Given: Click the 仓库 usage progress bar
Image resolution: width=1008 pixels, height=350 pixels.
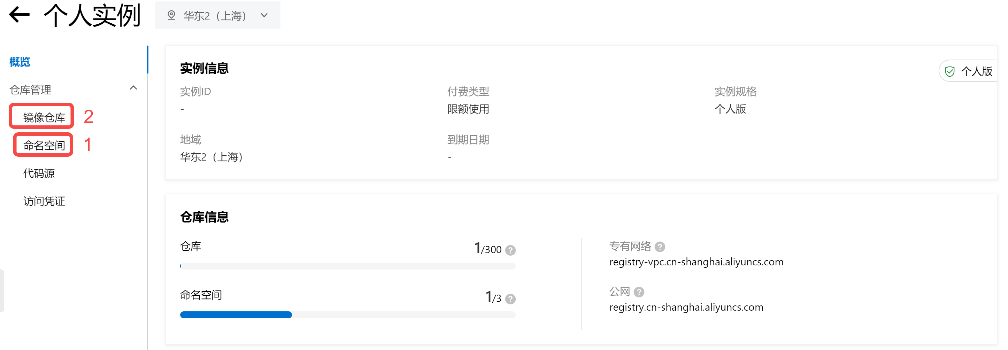Looking at the screenshot, I should (x=347, y=266).
